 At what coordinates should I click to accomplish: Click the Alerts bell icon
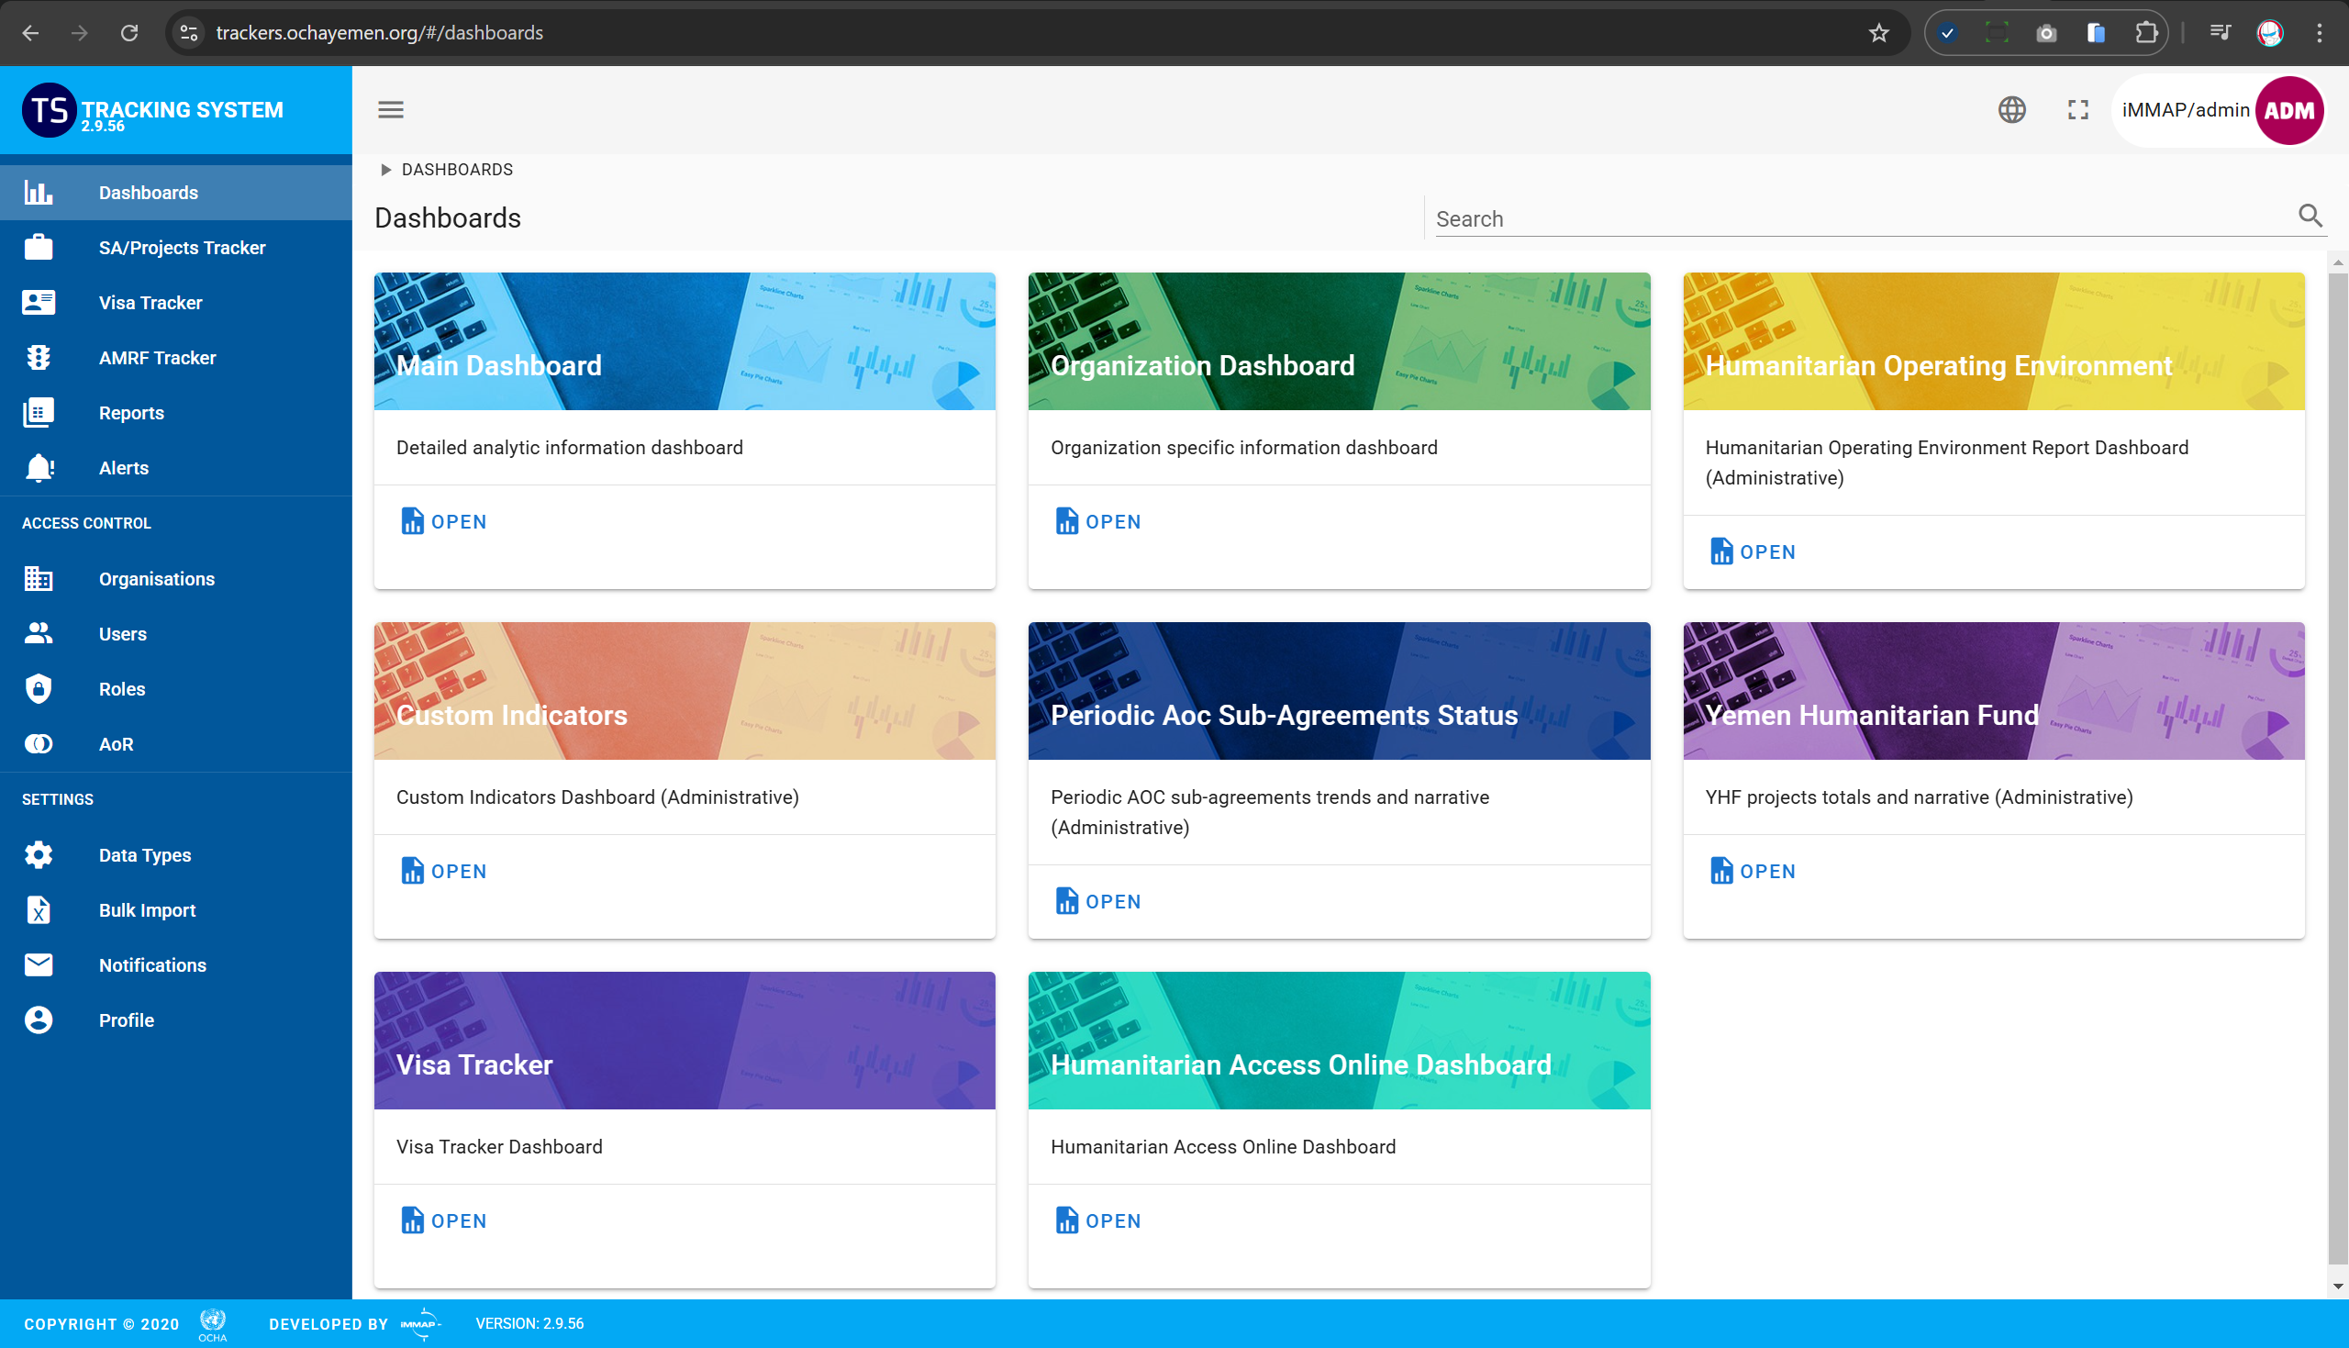pyautogui.click(x=39, y=468)
